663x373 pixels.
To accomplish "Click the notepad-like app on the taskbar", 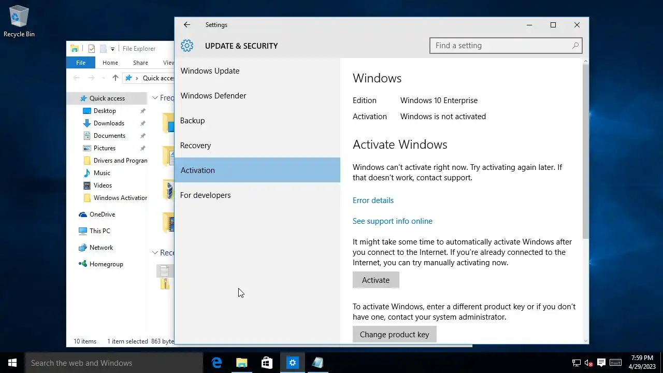I will coord(318,363).
